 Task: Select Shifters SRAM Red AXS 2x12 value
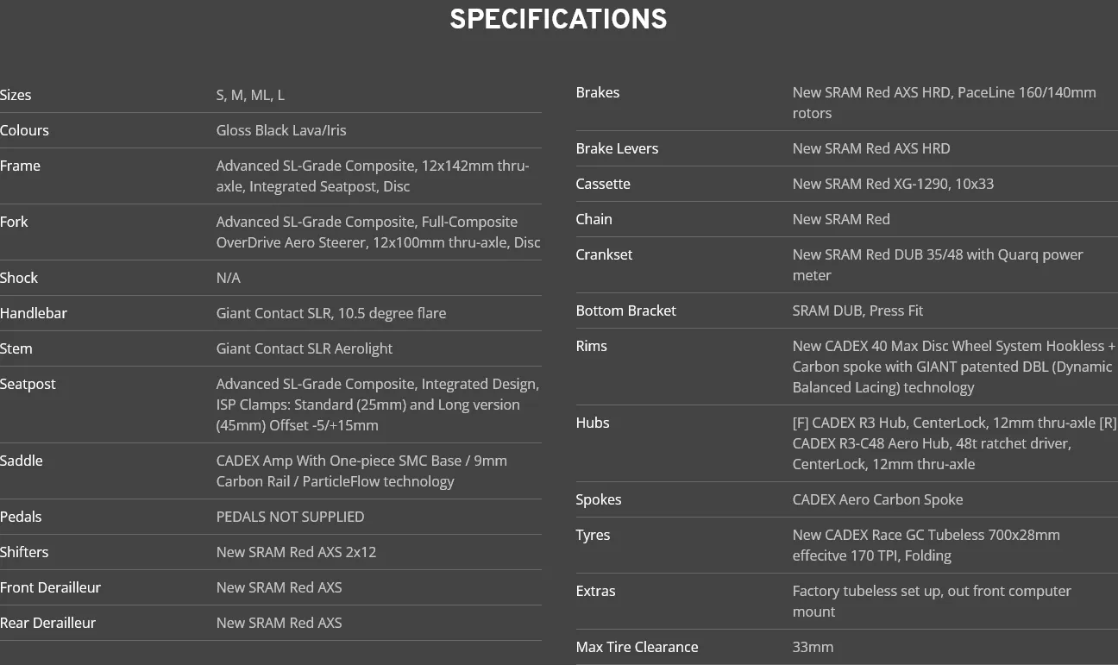click(x=296, y=552)
